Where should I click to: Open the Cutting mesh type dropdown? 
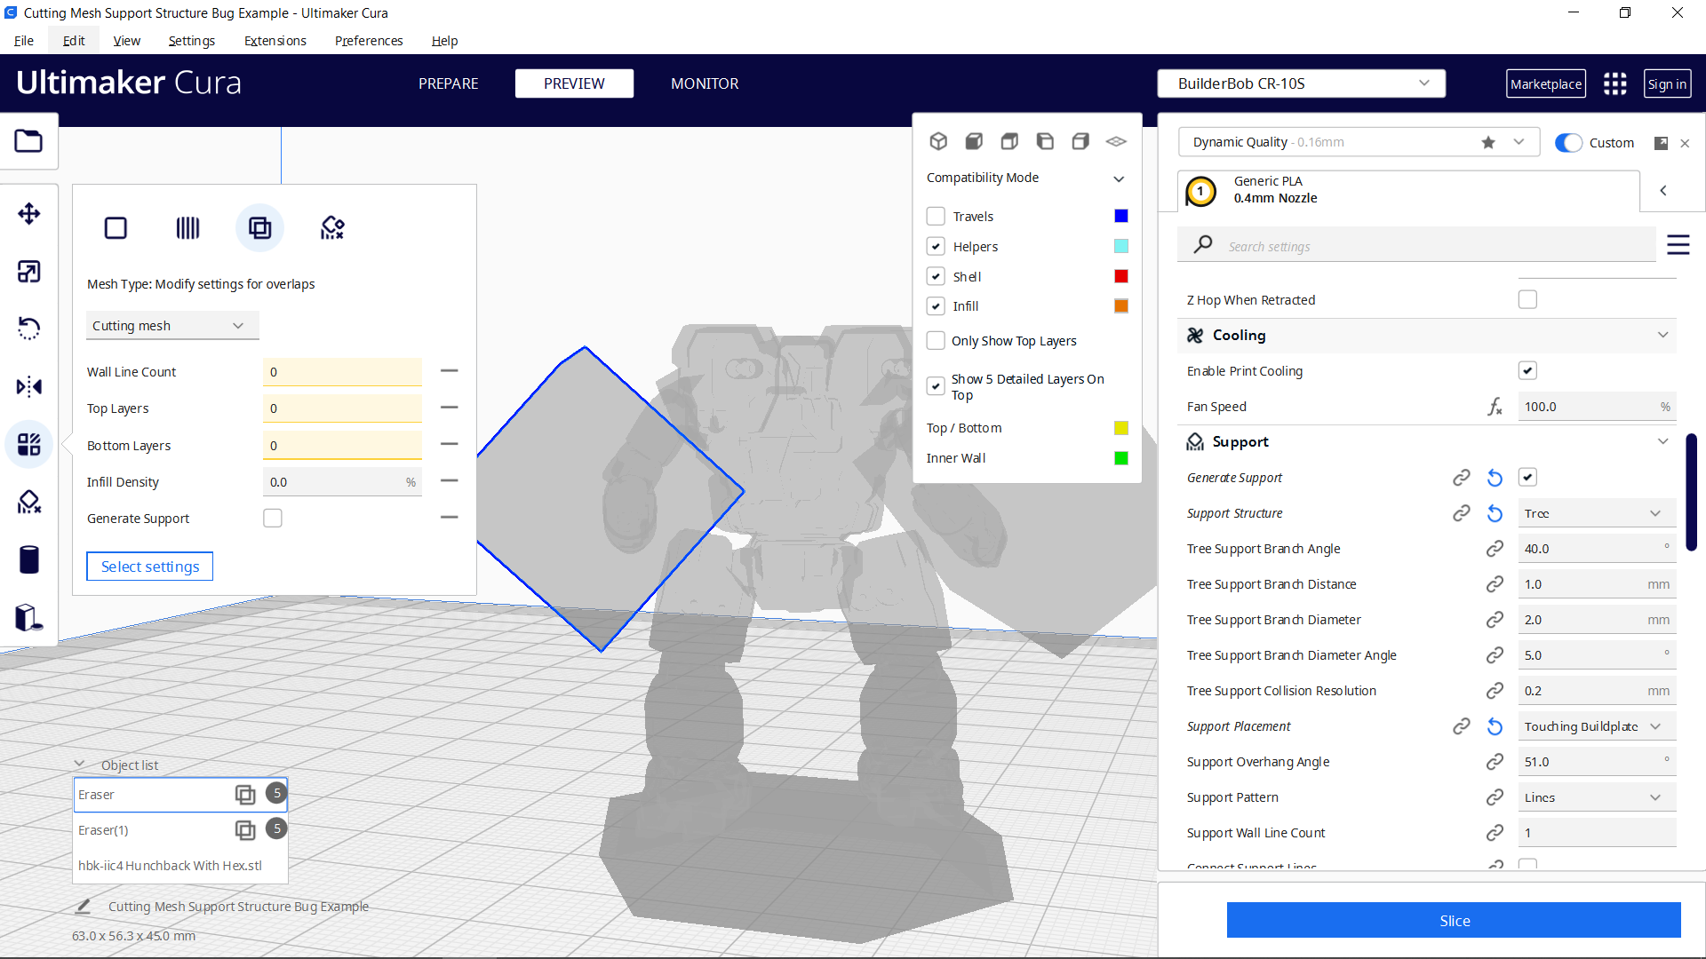(x=171, y=325)
